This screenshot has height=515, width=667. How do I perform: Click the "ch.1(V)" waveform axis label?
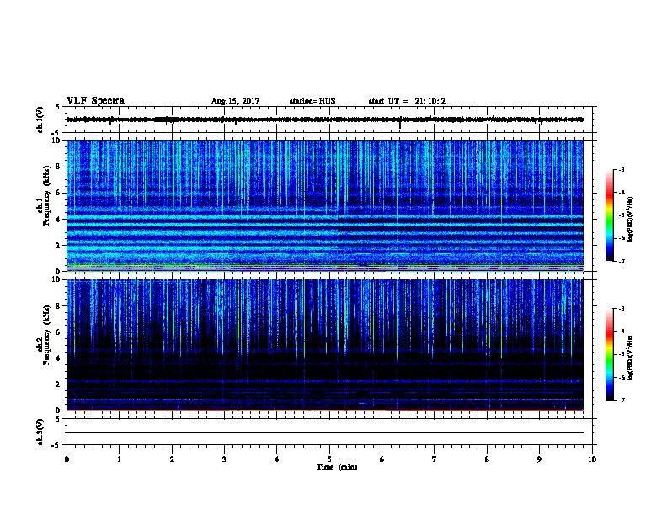(40, 119)
